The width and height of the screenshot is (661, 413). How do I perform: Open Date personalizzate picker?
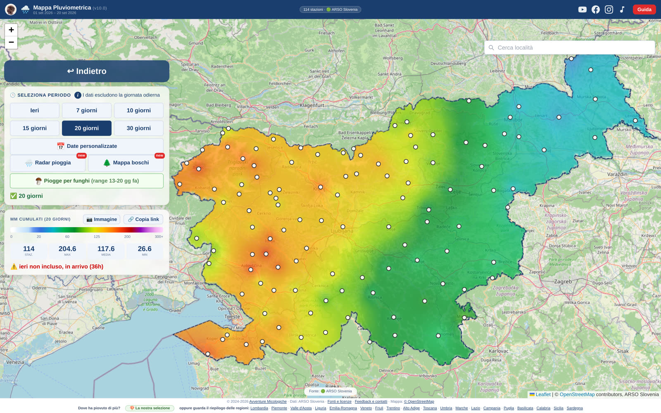87,146
